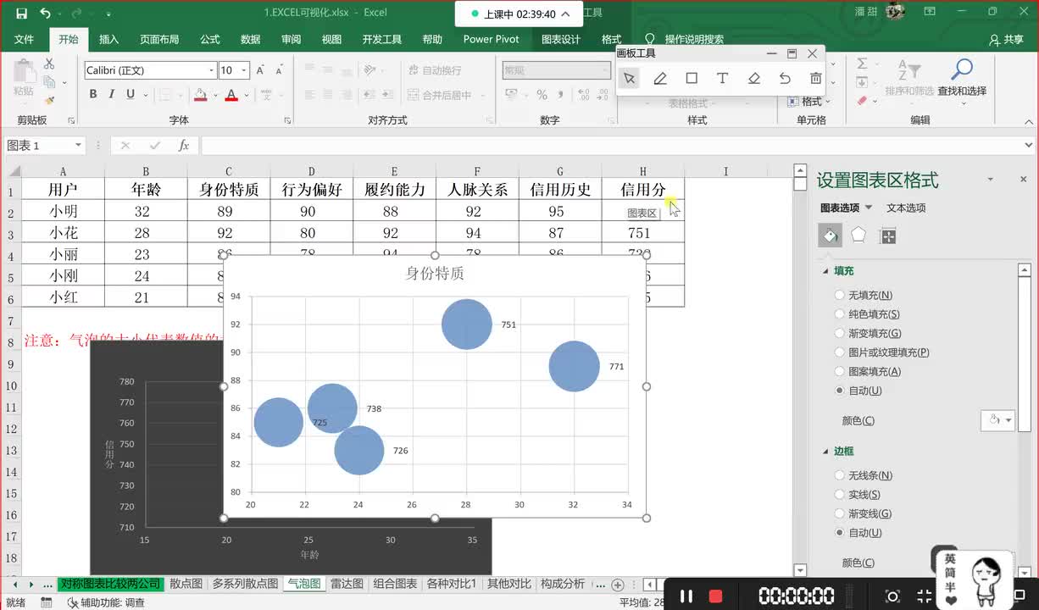Switch to the 雷达图 sheet tab
The image size is (1039, 610).
click(347, 584)
